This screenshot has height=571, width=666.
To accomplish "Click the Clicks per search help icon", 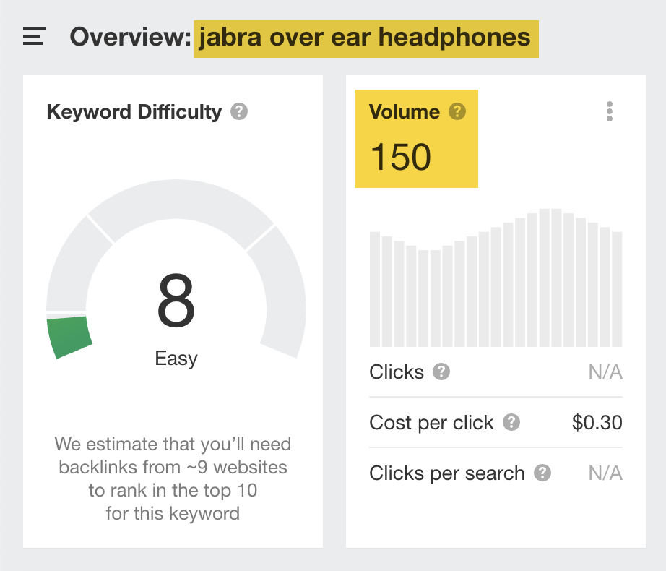I will pyautogui.click(x=543, y=474).
